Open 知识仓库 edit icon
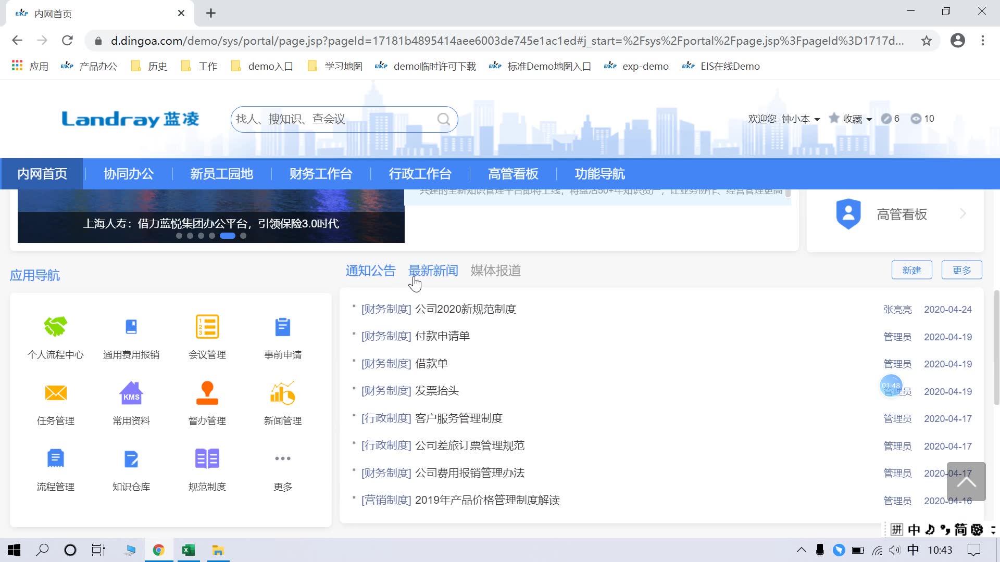This screenshot has height=562, width=1000. pyautogui.click(x=131, y=458)
